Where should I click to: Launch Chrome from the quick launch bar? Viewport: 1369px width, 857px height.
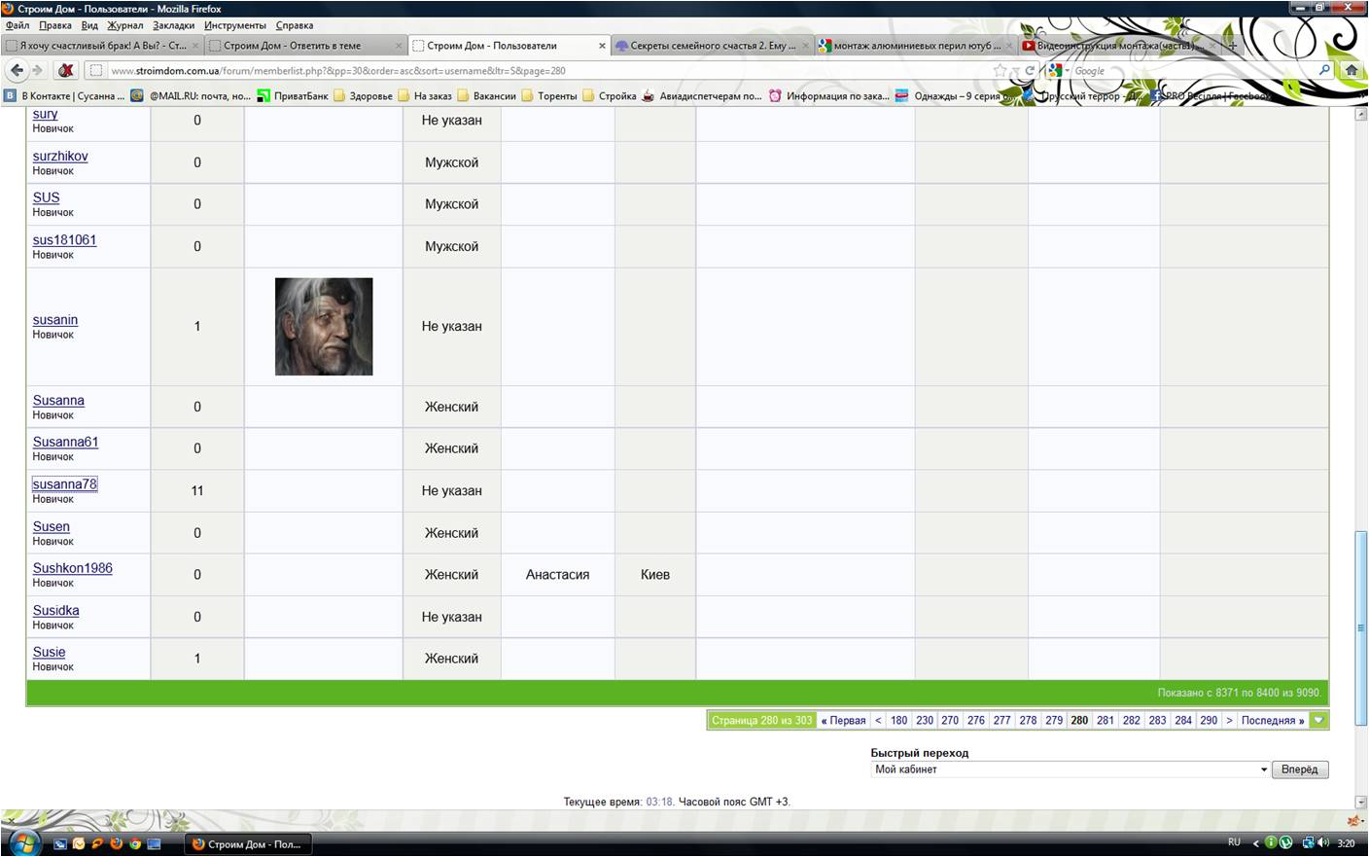point(135,843)
